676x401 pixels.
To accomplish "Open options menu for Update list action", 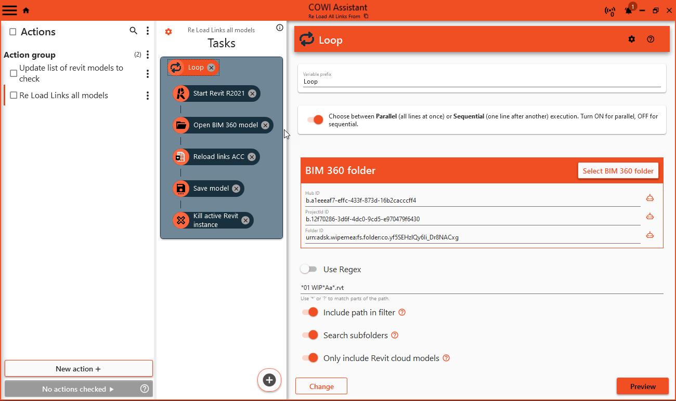I will pos(148,74).
